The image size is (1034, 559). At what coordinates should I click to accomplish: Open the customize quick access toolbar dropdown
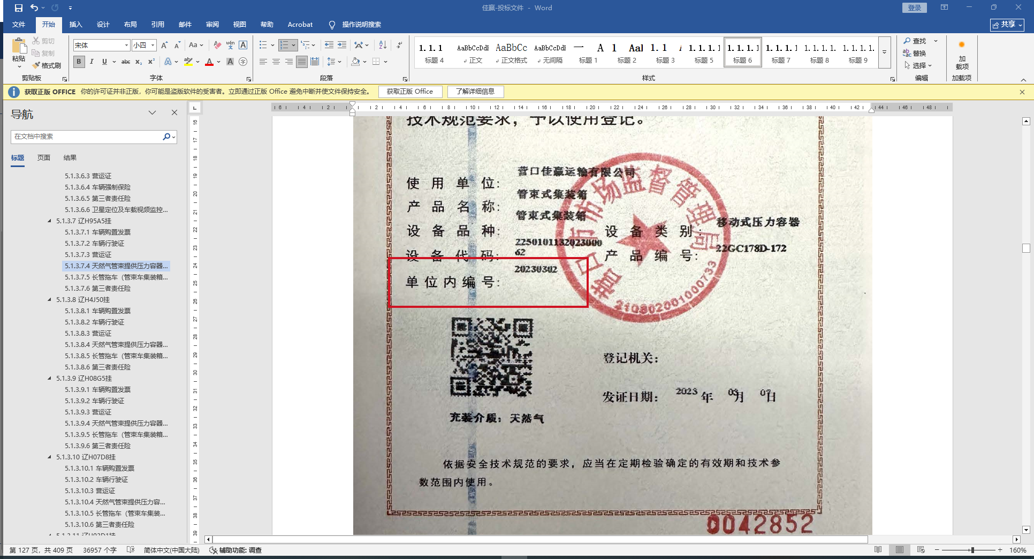pyautogui.click(x=70, y=8)
